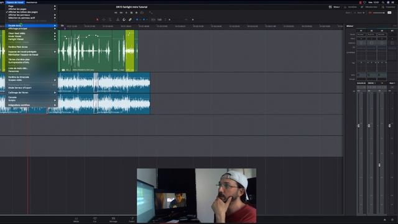Click the macOS Spotlight search icon

point(383,2)
